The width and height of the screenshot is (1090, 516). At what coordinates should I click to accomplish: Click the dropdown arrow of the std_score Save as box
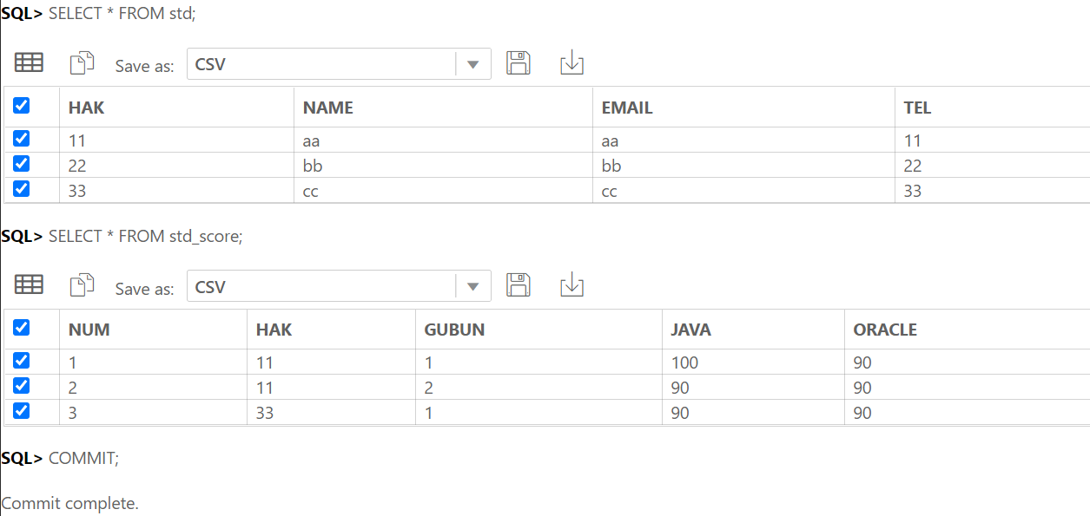473,286
